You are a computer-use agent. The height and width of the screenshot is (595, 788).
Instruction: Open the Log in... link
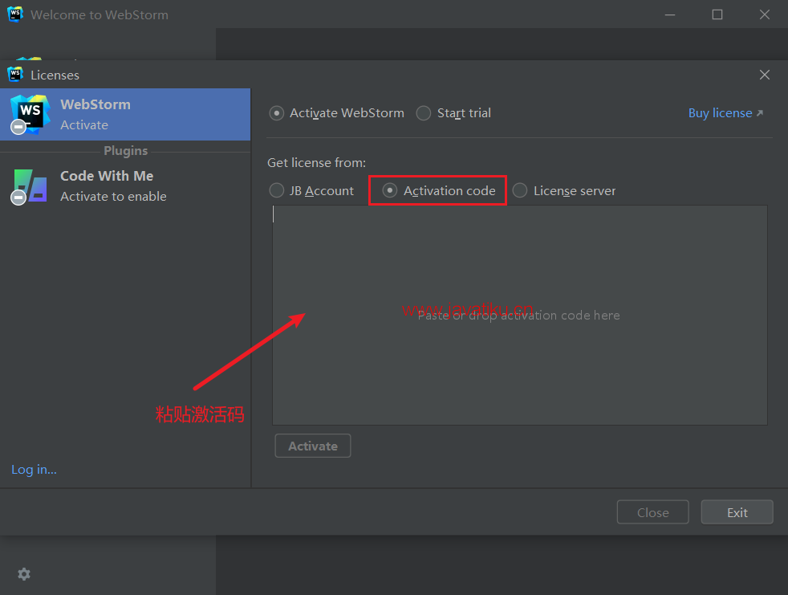(35, 469)
